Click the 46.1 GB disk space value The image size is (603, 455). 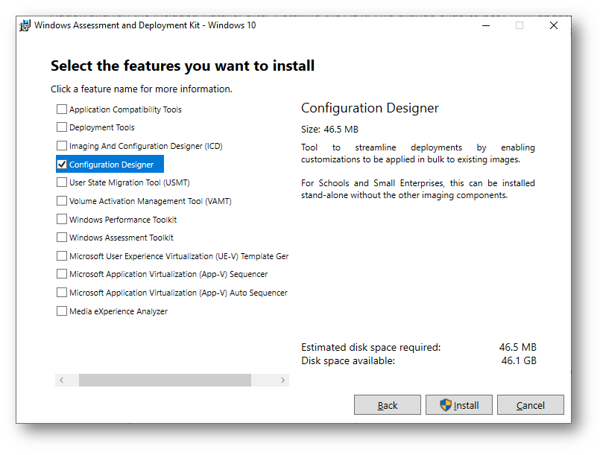(519, 360)
